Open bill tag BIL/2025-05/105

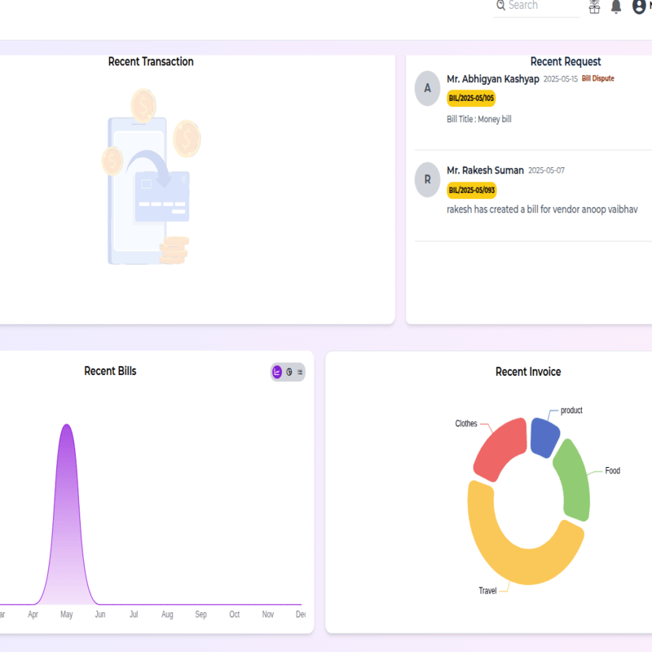471,99
